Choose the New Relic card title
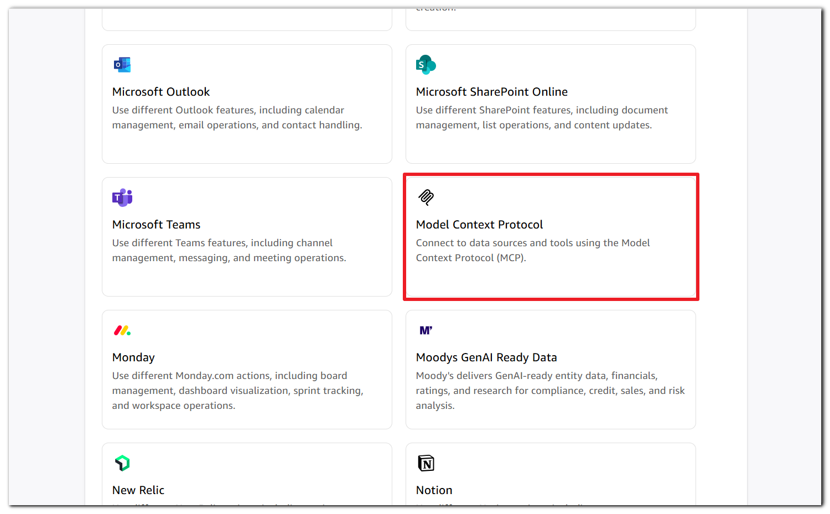 (x=138, y=490)
